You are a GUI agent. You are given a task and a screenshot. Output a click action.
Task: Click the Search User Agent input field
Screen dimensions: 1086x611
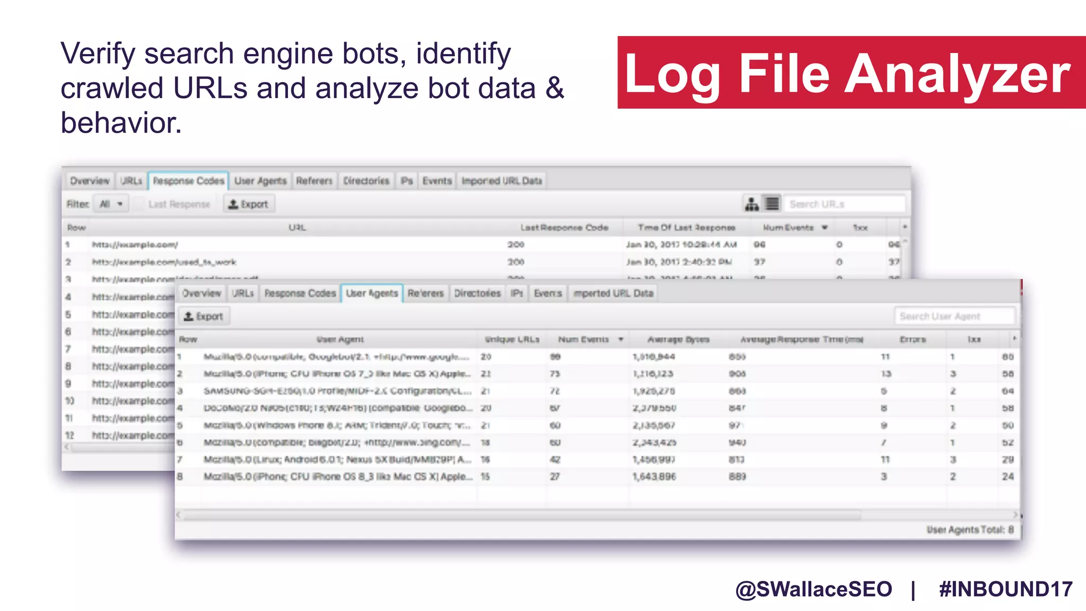tap(955, 317)
